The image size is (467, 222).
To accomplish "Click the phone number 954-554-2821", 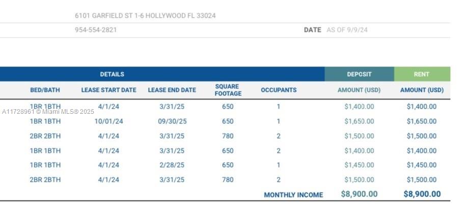I will pos(96,30).
